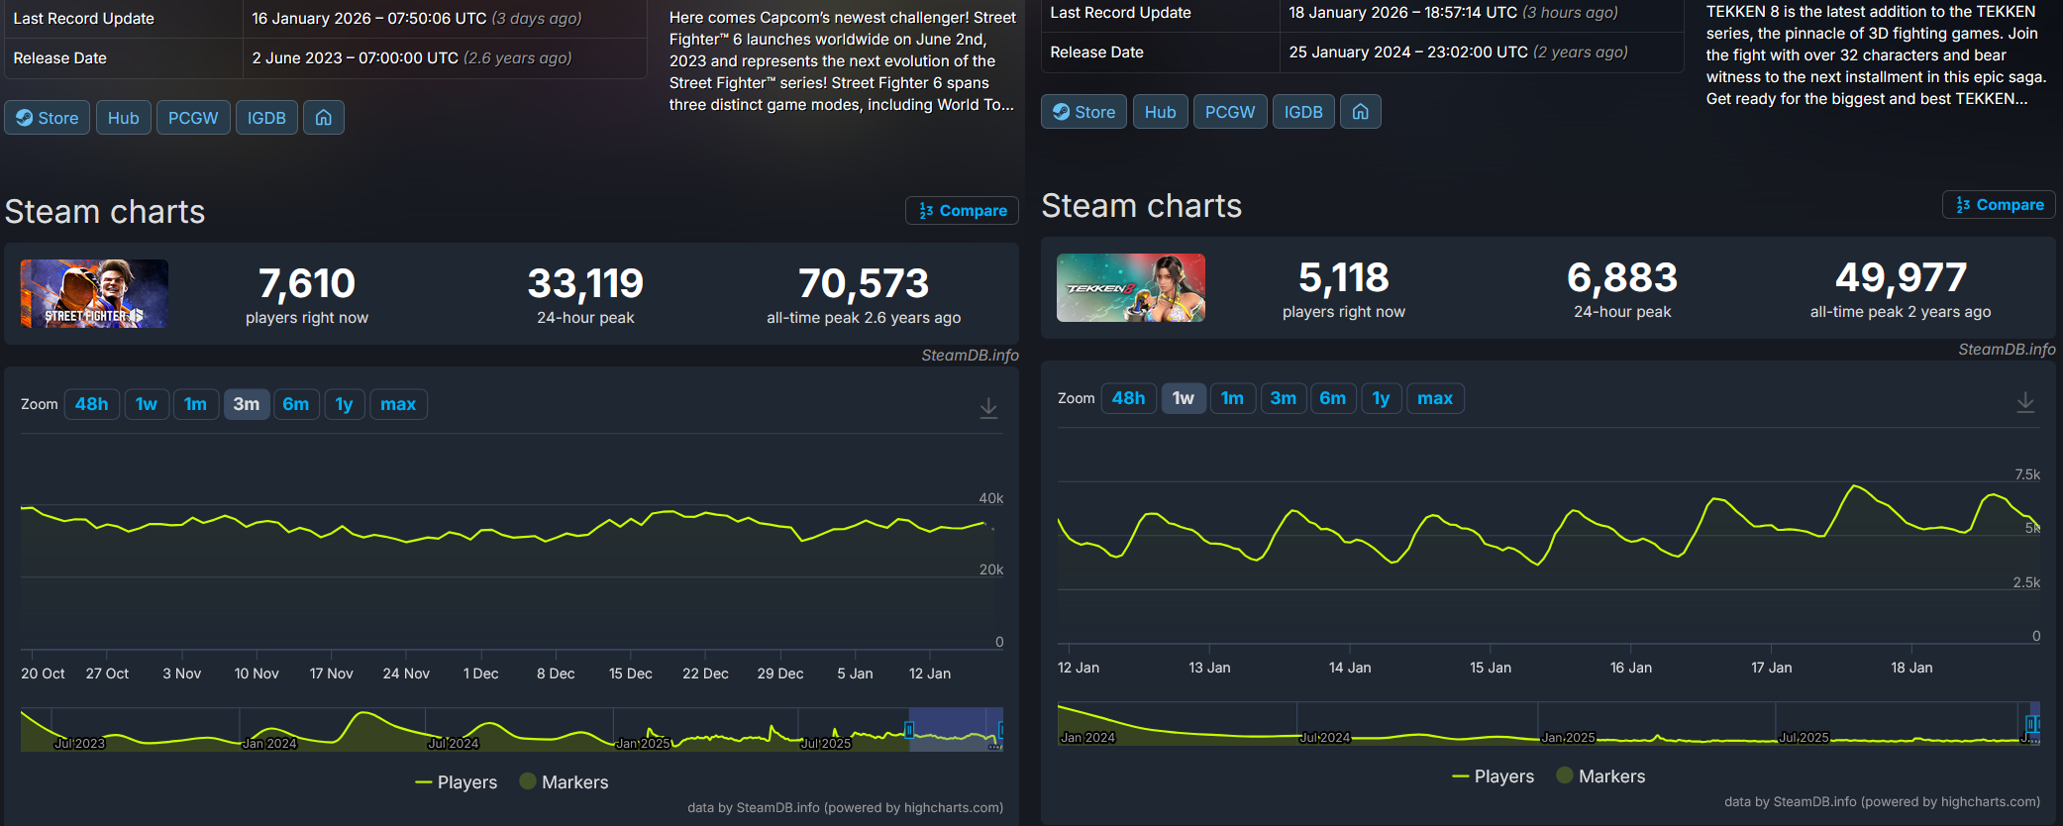2063x826 pixels.
Task: Click Jan 2025 label in TEKKEN 8 navigator
Action: 1568,738
